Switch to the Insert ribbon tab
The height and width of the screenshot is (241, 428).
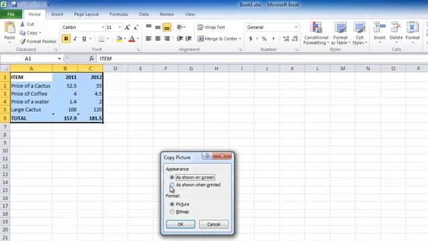point(57,14)
